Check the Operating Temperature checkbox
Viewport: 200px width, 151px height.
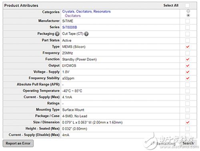click(188, 91)
